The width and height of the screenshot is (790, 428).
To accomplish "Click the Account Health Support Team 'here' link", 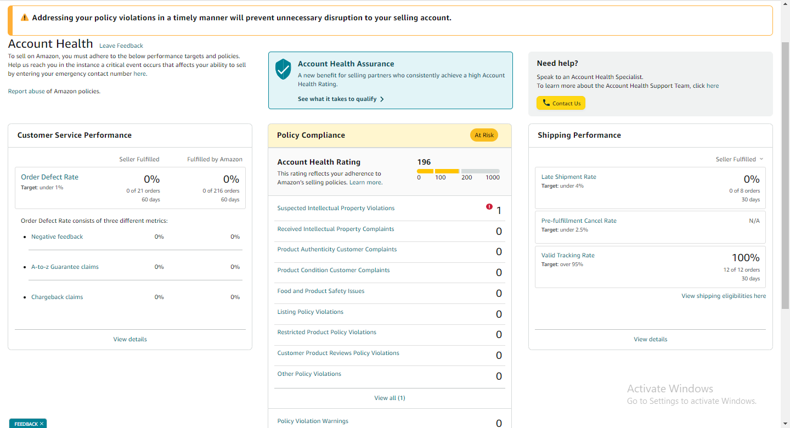I will [x=713, y=86].
